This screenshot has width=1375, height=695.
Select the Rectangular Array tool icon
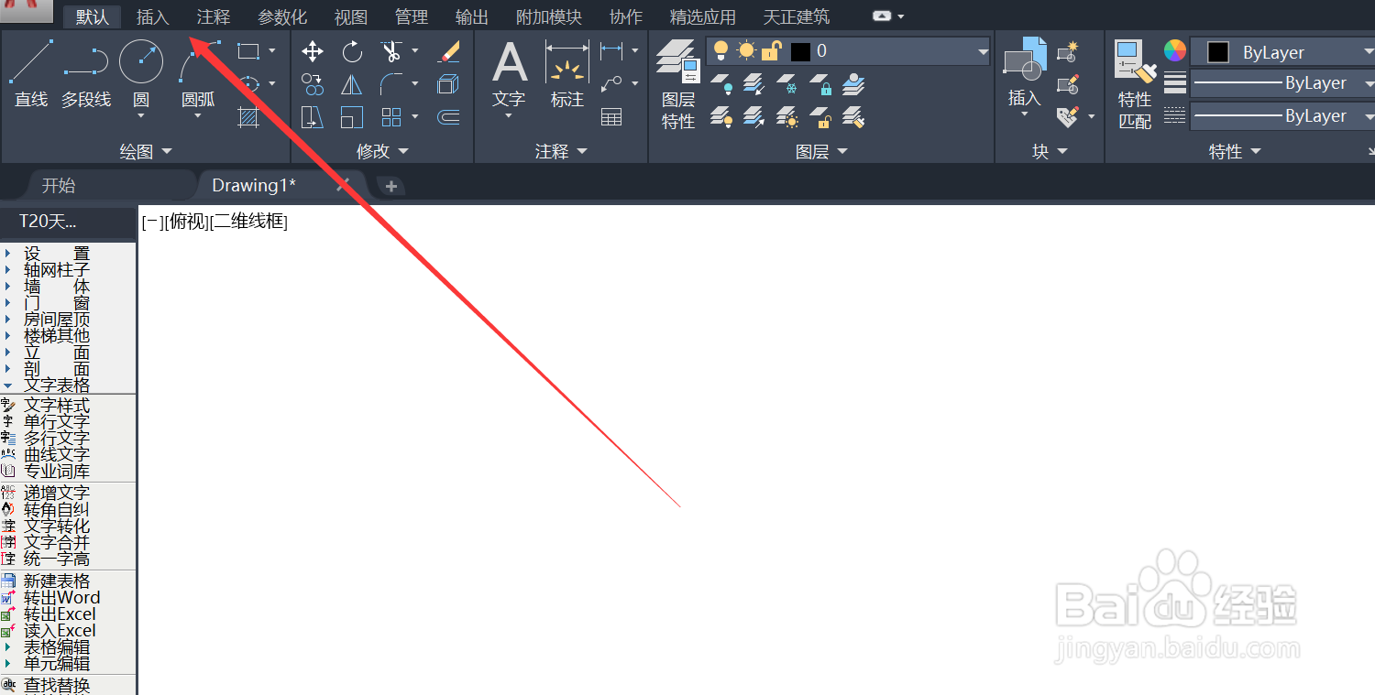point(391,117)
